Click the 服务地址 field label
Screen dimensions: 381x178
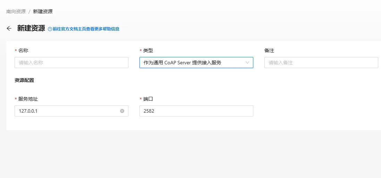click(28, 99)
